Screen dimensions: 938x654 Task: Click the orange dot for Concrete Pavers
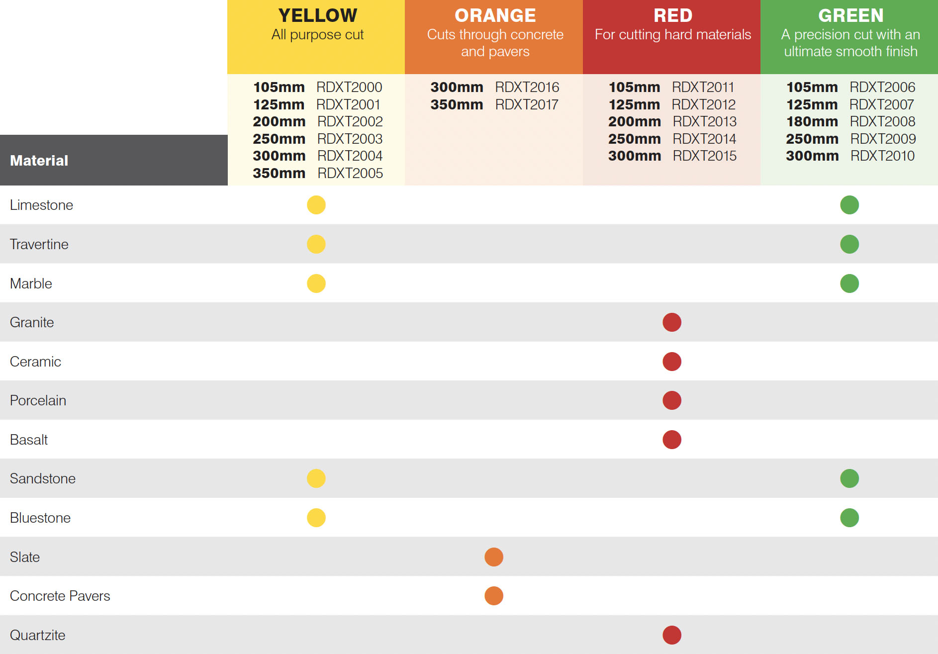[x=494, y=596]
